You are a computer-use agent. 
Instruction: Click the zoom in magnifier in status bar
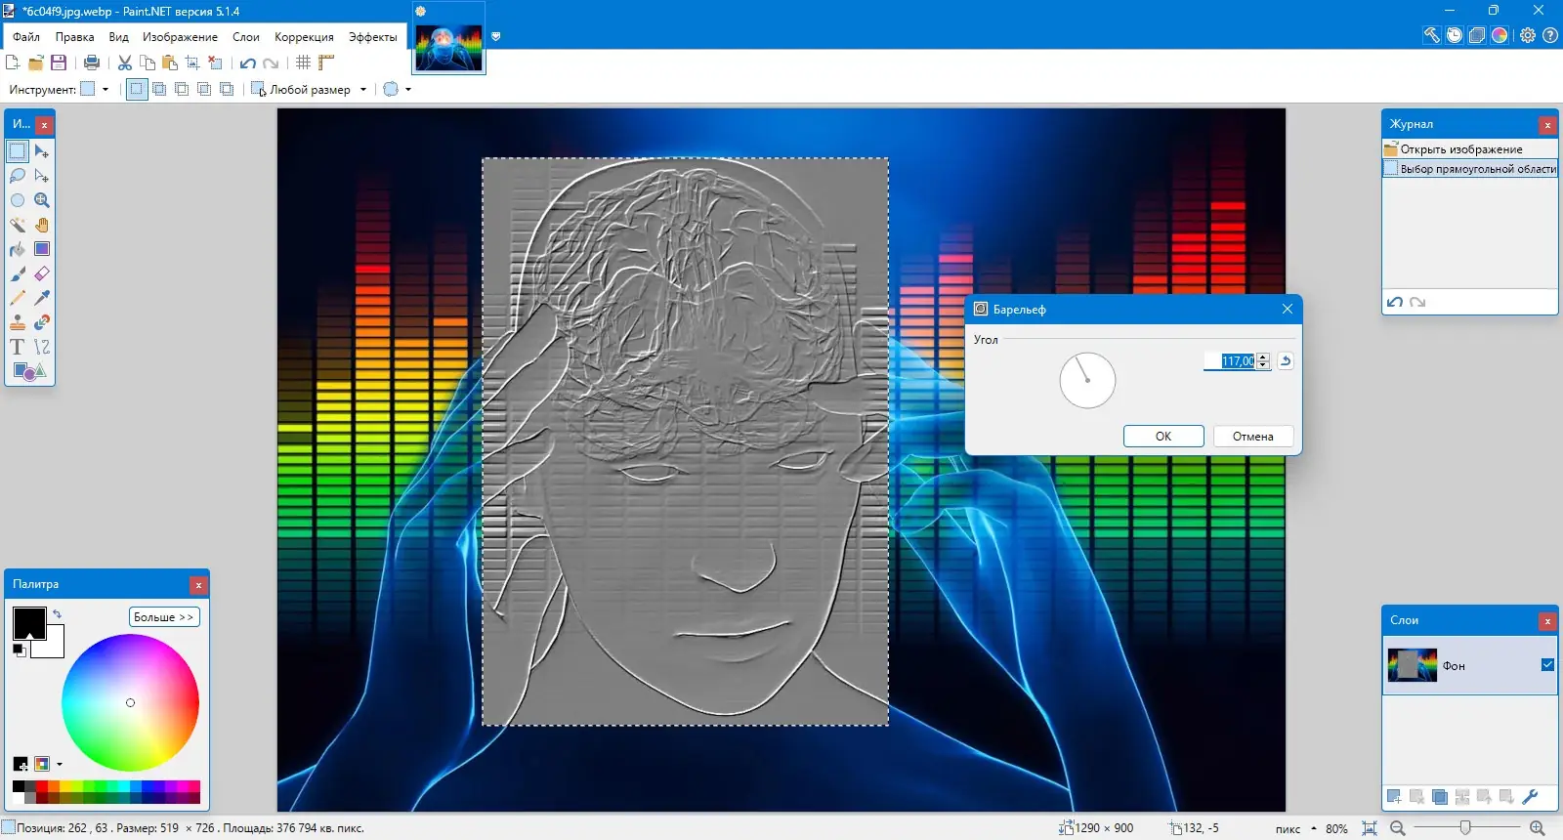(x=1537, y=828)
